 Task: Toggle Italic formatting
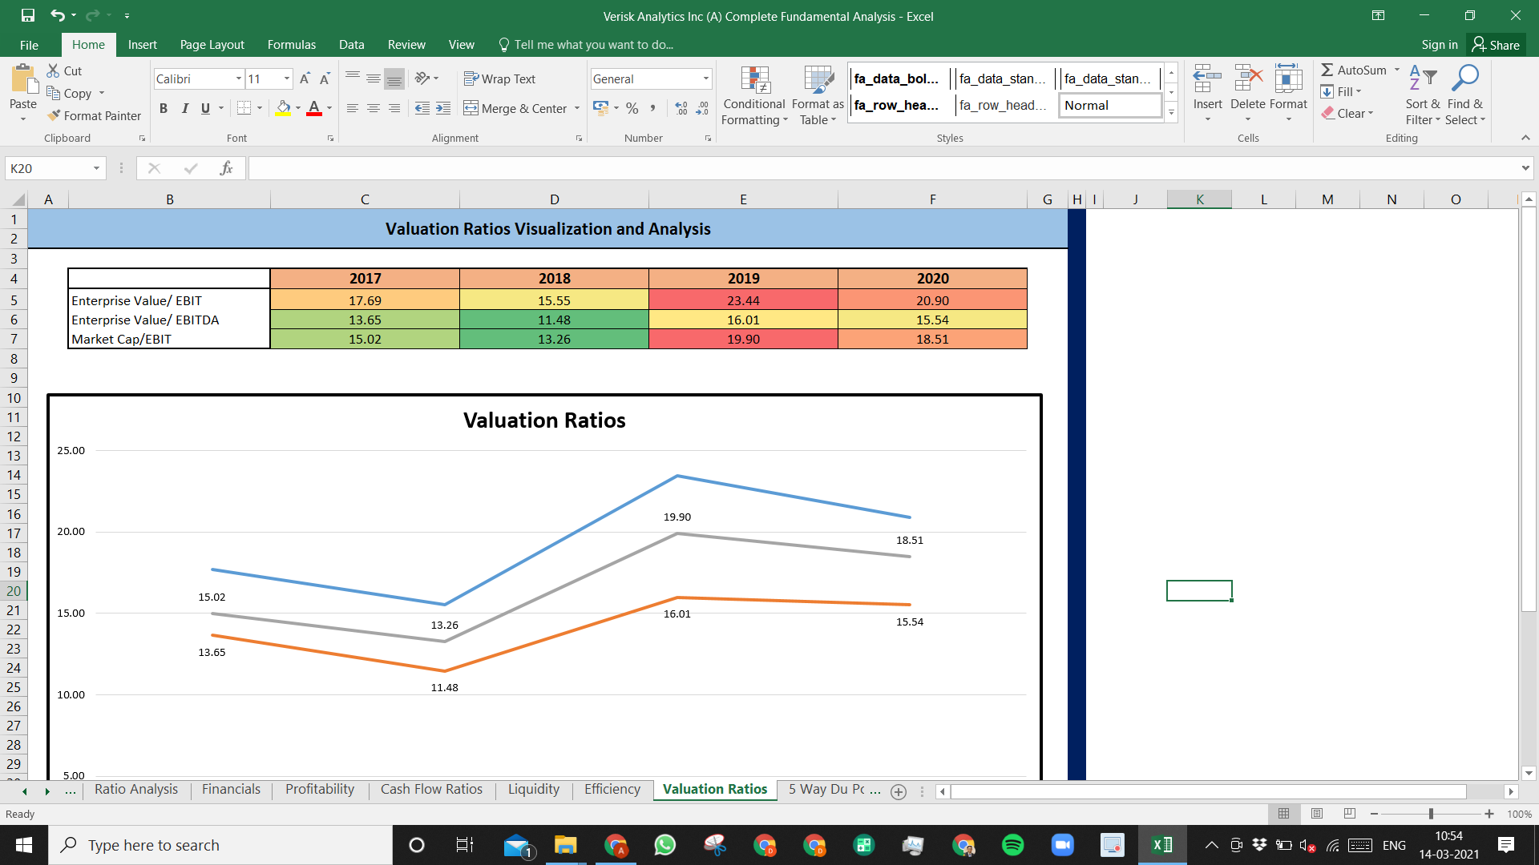click(184, 108)
